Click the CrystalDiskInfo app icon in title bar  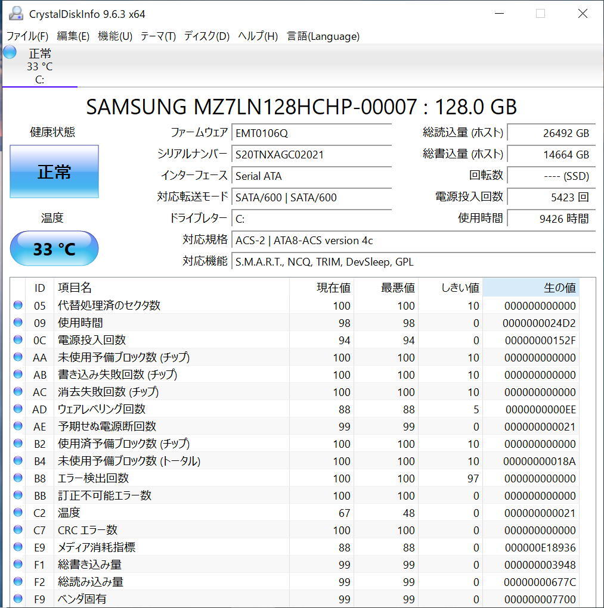16,14
